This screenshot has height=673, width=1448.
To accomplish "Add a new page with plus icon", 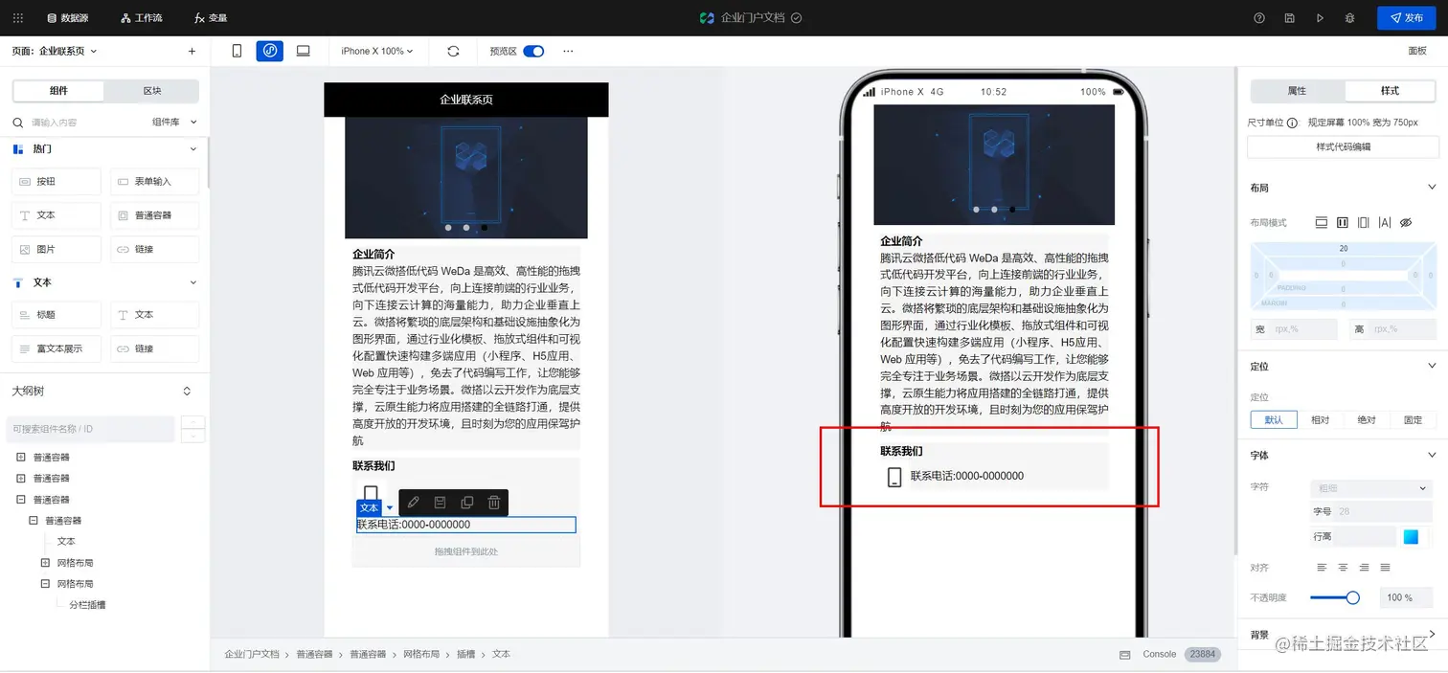I will [192, 52].
